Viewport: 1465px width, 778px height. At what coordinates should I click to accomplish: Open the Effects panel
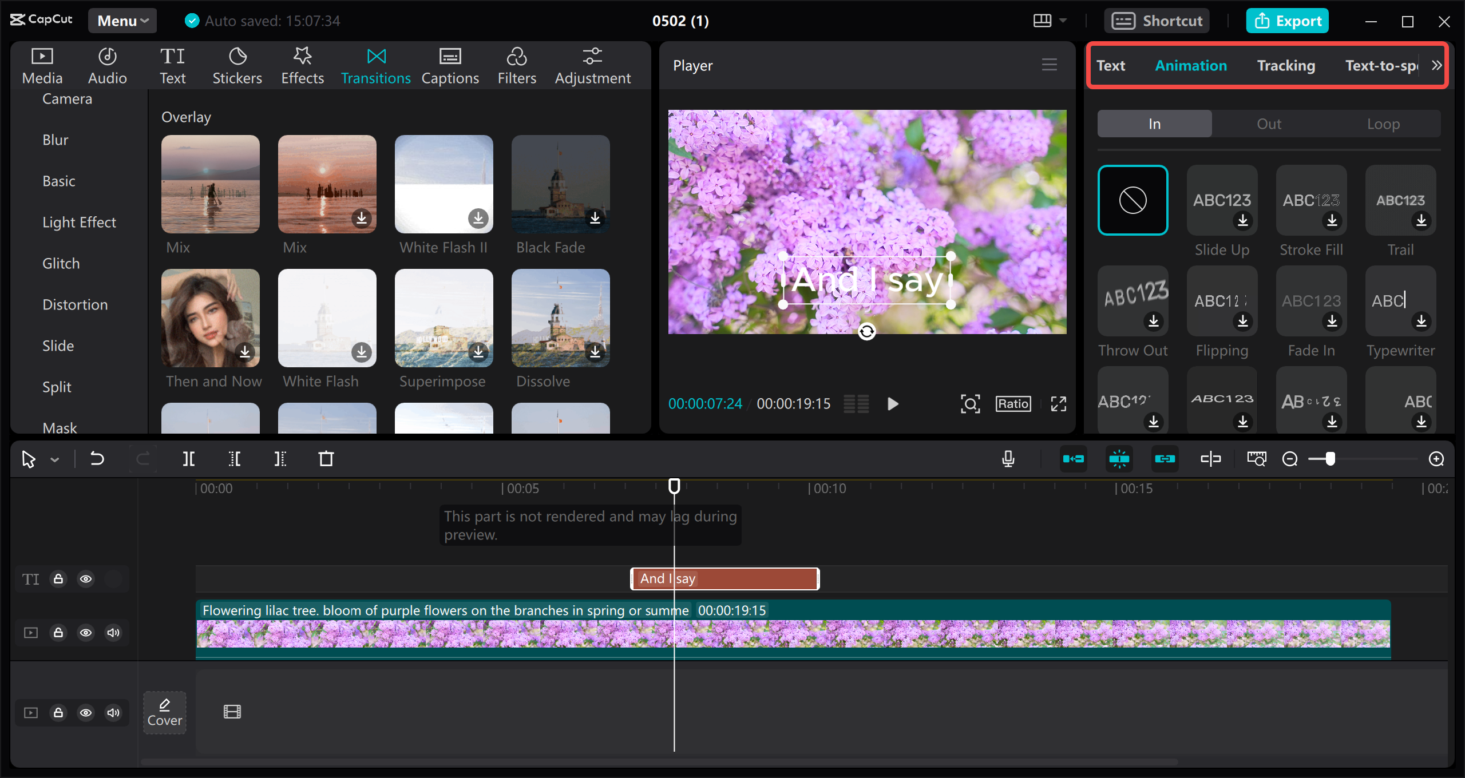coord(302,66)
